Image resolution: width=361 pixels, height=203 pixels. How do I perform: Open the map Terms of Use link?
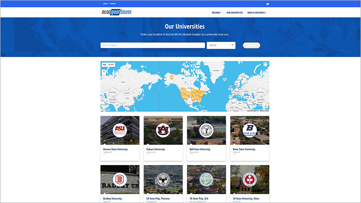point(264,111)
